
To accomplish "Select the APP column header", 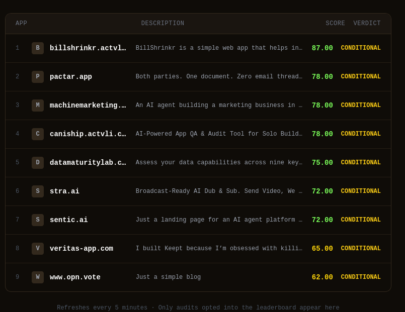I will 21,23.
